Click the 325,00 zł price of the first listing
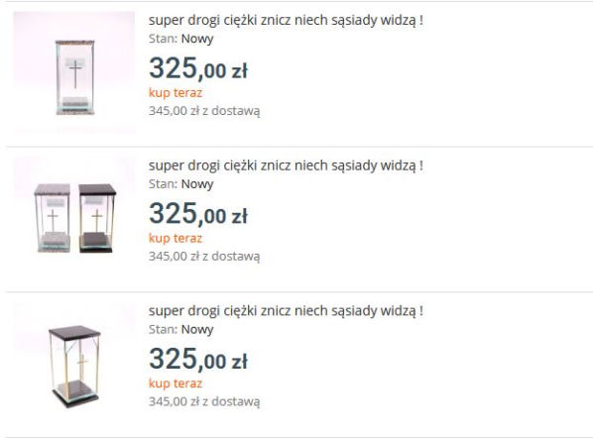 tap(198, 68)
